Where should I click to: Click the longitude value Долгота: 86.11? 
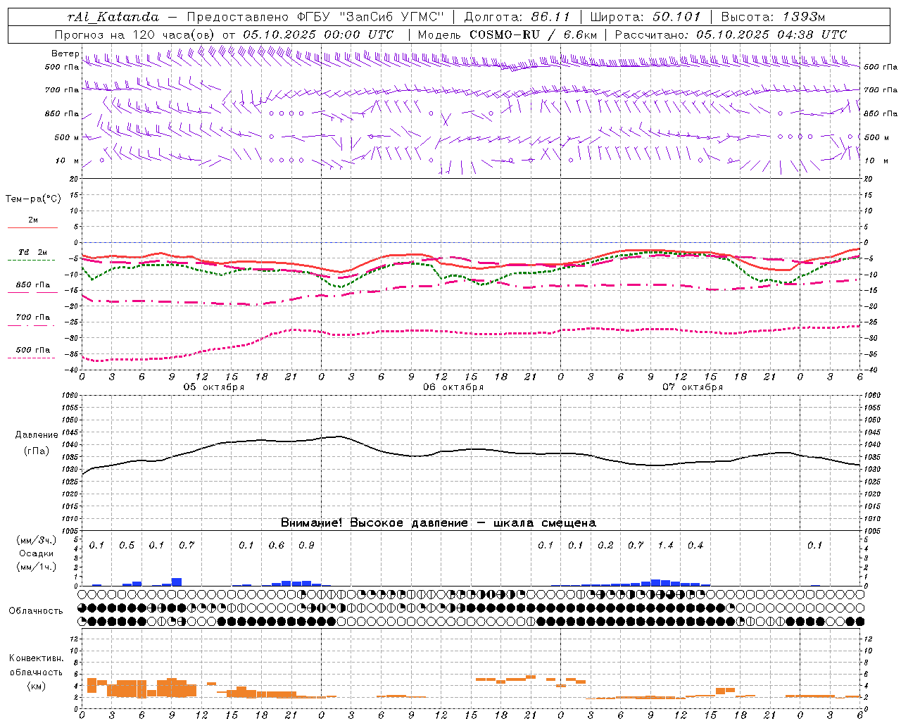pos(517,17)
